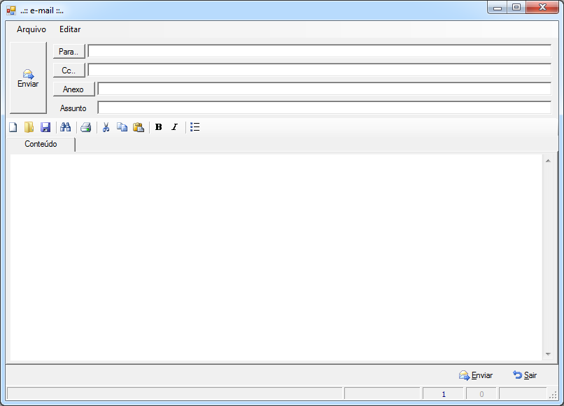
Task: Click the Copy toolbar icon
Action: point(122,127)
